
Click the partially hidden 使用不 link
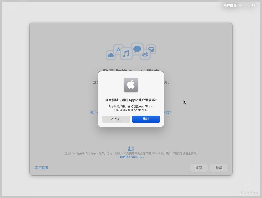point(94,112)
